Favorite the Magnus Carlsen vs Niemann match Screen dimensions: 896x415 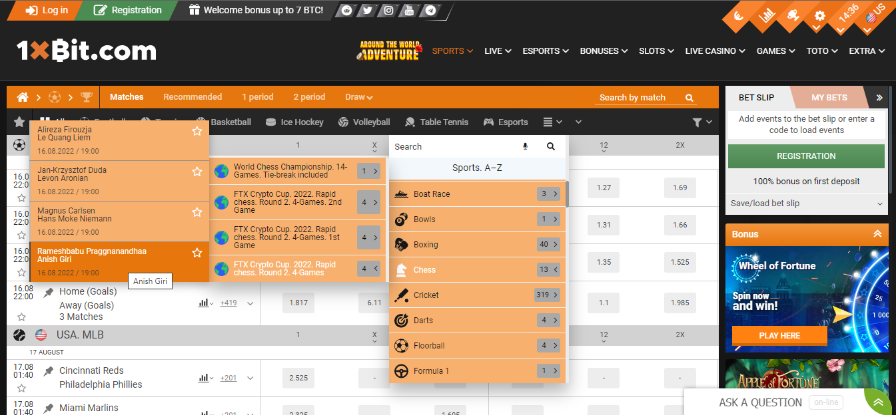click(x=197, y=211)
